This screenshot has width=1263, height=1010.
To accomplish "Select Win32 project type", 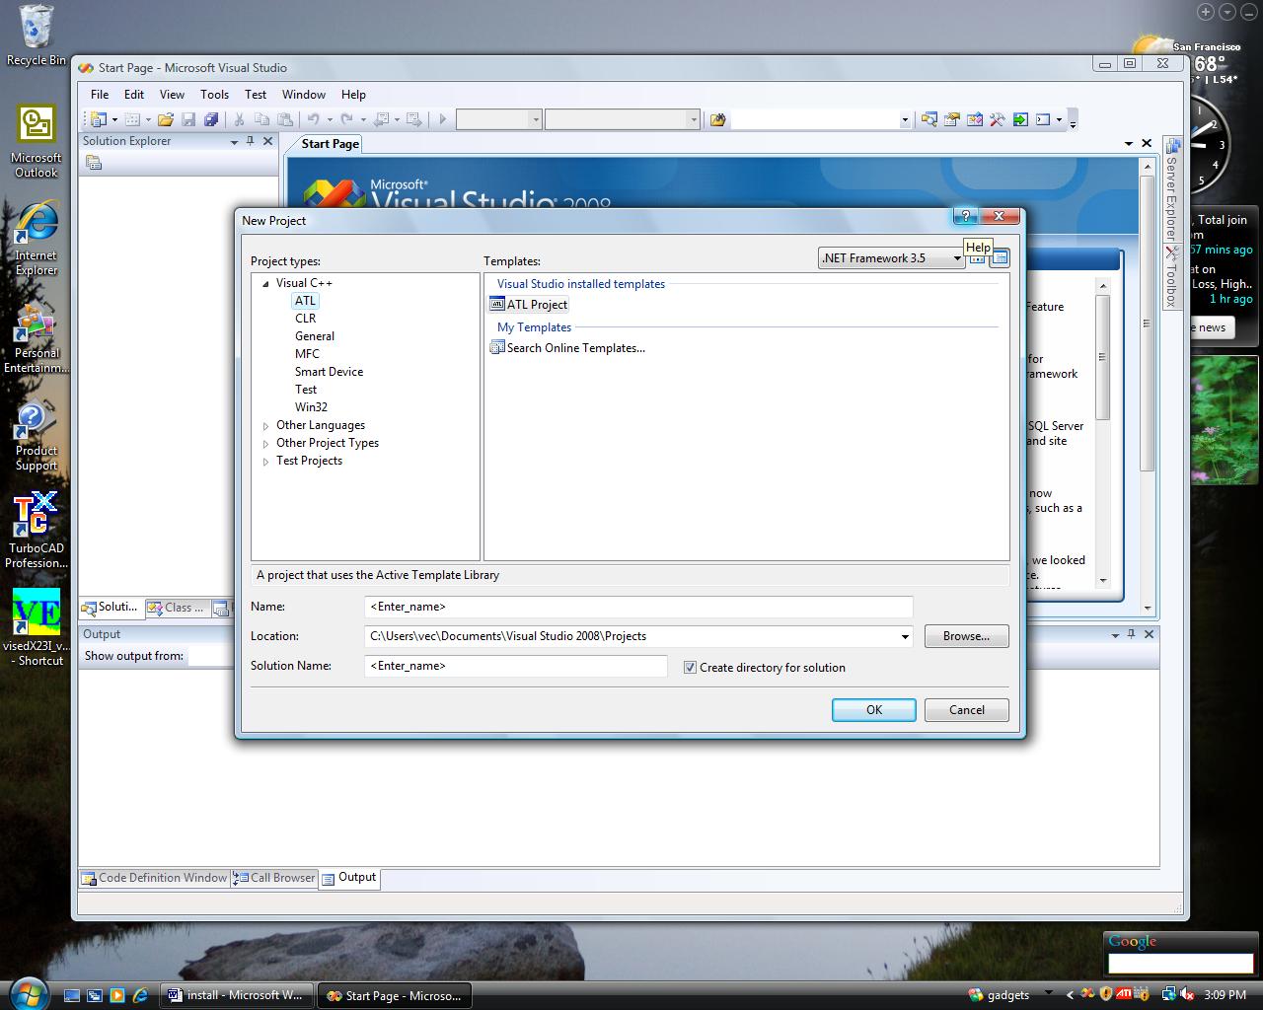I will coord(311,407).
